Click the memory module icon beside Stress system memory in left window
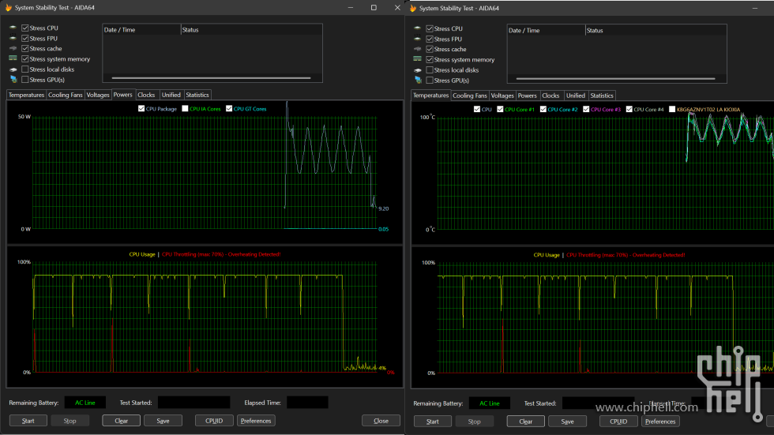 click(x=13, y=58)
